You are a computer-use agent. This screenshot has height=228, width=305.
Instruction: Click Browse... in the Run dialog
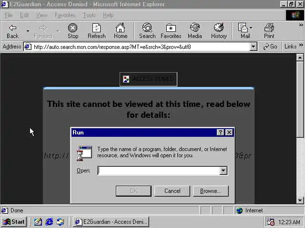[x=211, y=191]
